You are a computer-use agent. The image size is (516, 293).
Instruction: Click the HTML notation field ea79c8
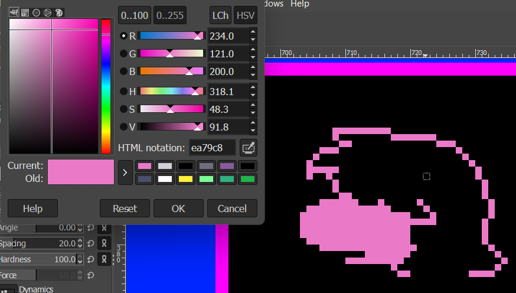(x=213, y=148)
